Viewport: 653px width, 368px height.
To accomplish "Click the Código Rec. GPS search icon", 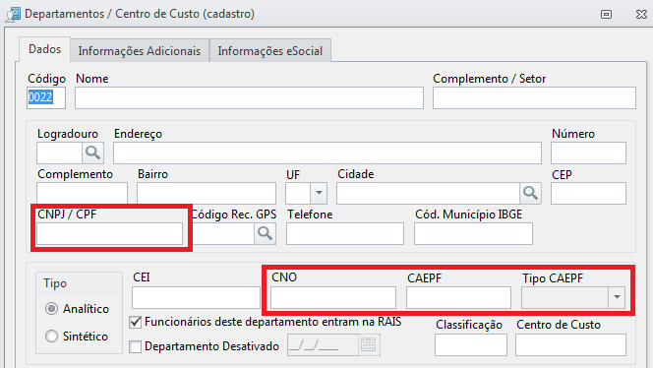I will [265, 233].
